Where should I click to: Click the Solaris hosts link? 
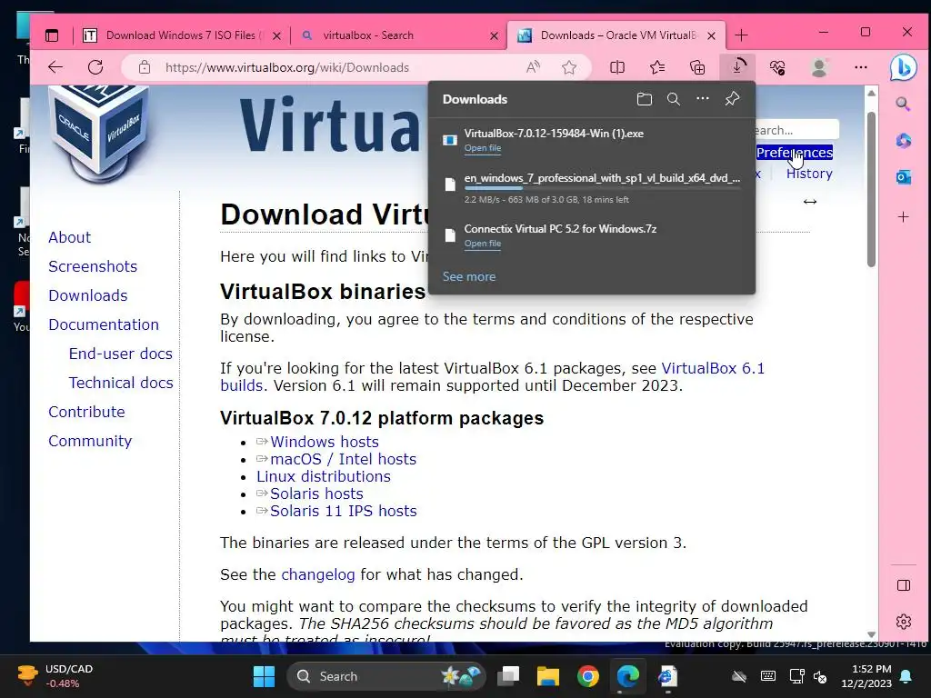click(316, 494)
